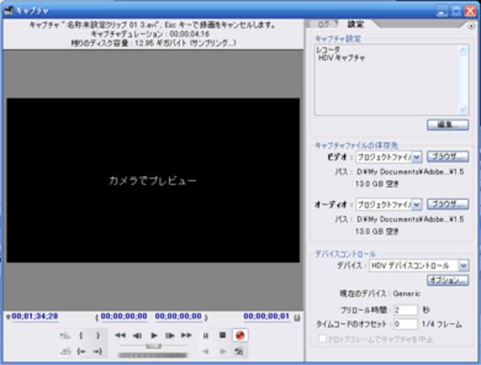The width and height of the screenshot is (481, 365).
Task: Click the current timecode 00;01;34;28
Action: [x=35, y=316]
